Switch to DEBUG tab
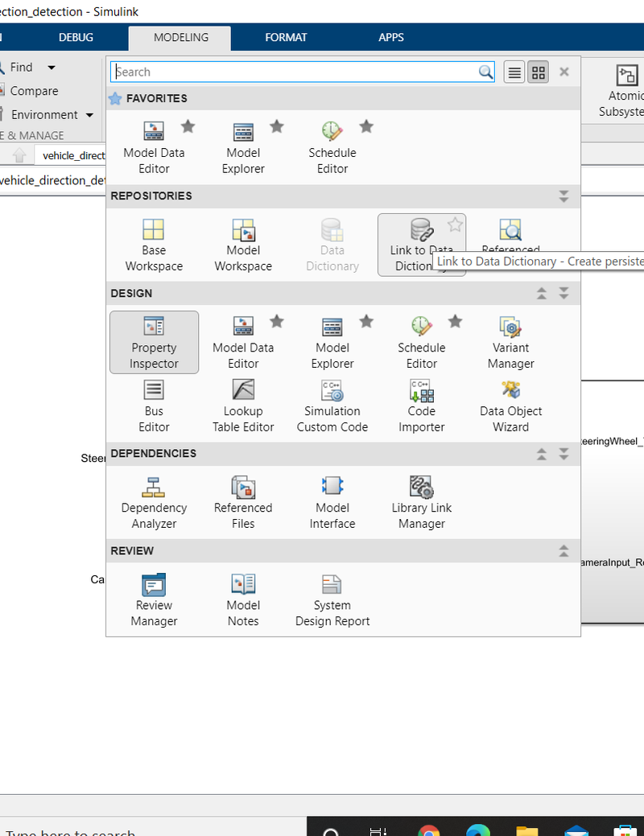 (76, 37)
